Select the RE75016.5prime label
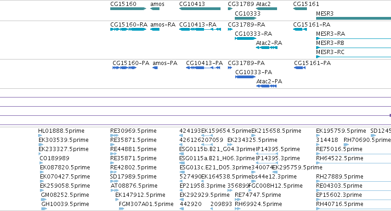This screenshot has height=211, width=391. [x=339, y=149]
